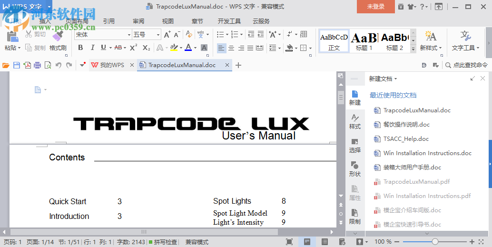This screenshot has height=247, width=492.
Task: Open a file with the folder icon
Action: [6, 65]
